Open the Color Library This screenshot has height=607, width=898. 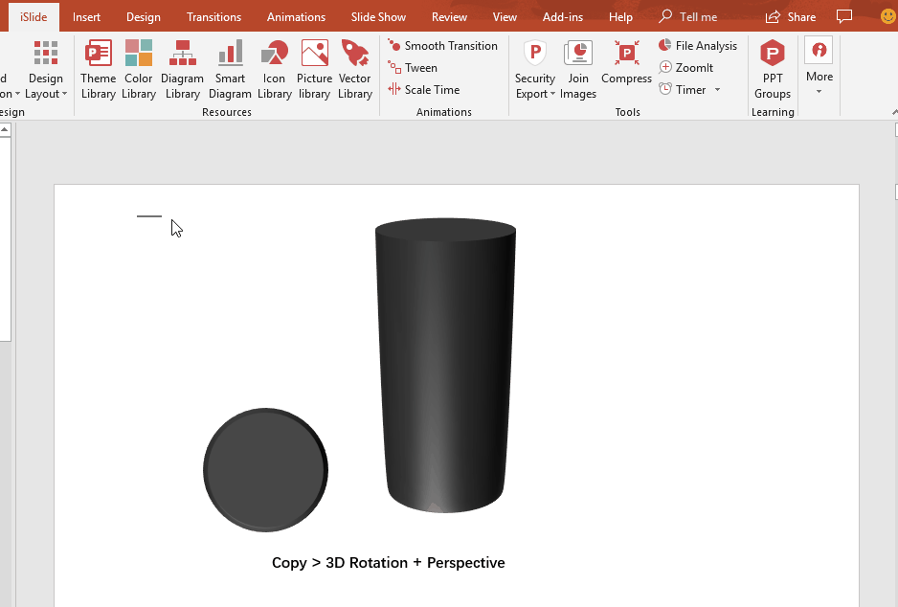point(139,69)
